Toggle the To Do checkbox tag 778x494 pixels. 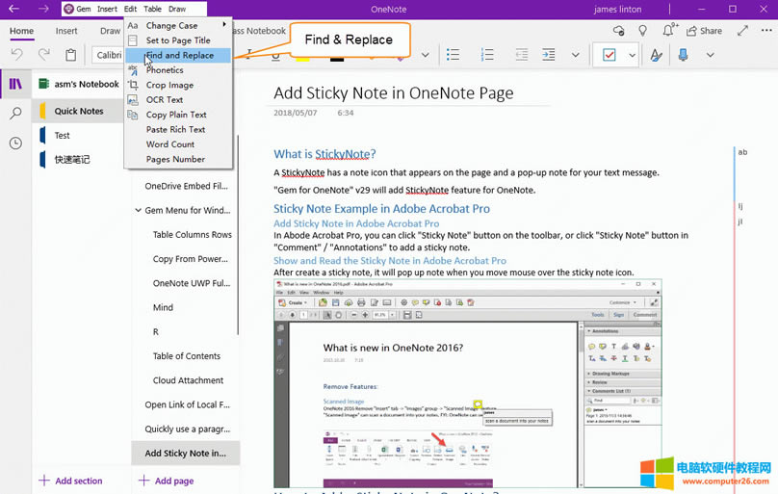(x=609, y=56)
